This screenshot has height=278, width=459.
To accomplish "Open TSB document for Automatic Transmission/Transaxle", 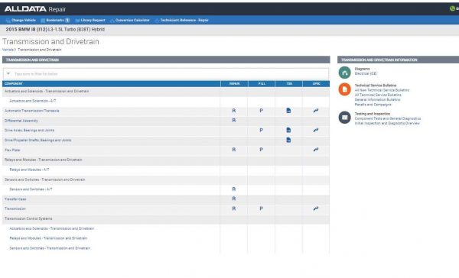I will point(288,111).
